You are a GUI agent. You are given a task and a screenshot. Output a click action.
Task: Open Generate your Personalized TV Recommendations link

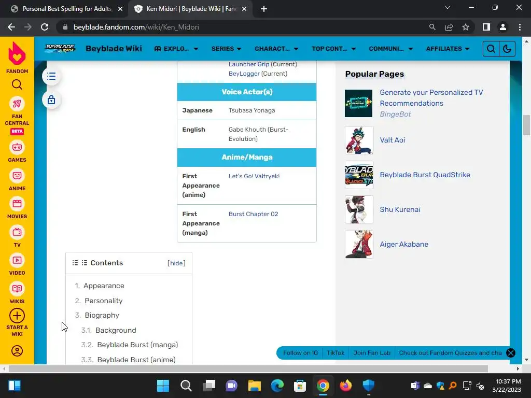[x=431, y=98]
